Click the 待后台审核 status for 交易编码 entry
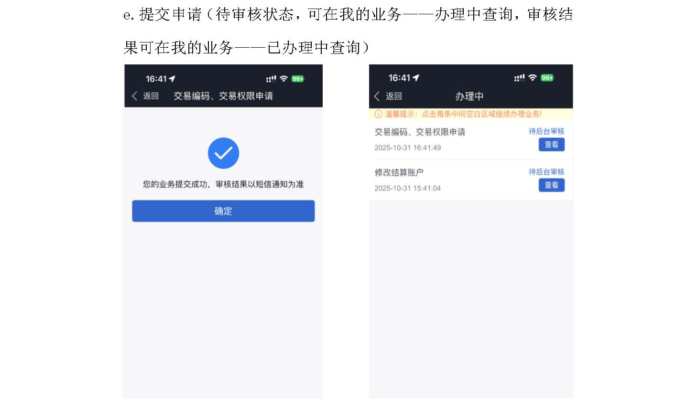Screen dimensions: 676x409 point(546,131)
